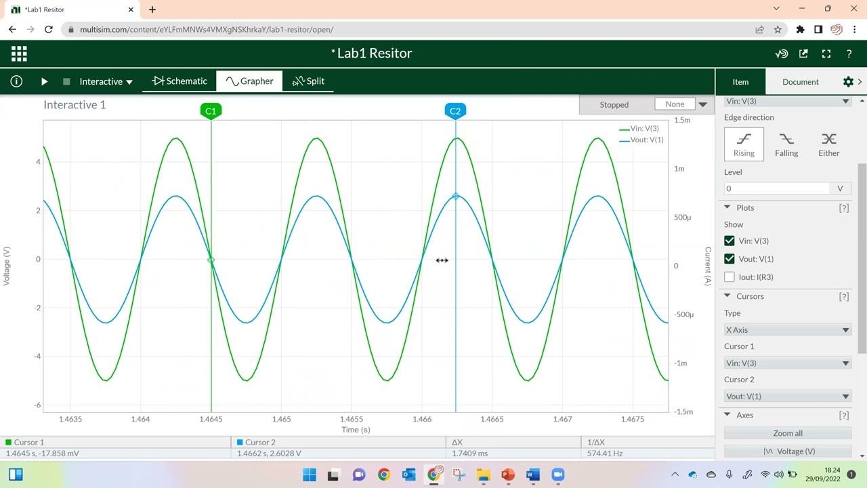This screenshot has height=488, width=867.
Task: Click the C2 cursor marker flag
Action: pos(455,111)
